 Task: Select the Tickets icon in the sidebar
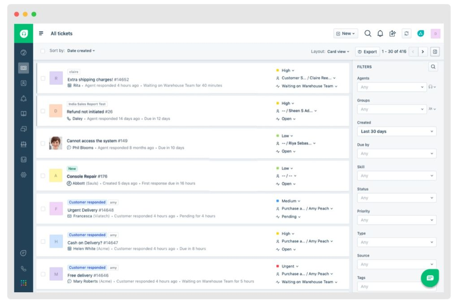(x=23, y=67)
